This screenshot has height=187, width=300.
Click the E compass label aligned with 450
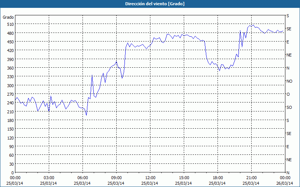coord(288,42)
